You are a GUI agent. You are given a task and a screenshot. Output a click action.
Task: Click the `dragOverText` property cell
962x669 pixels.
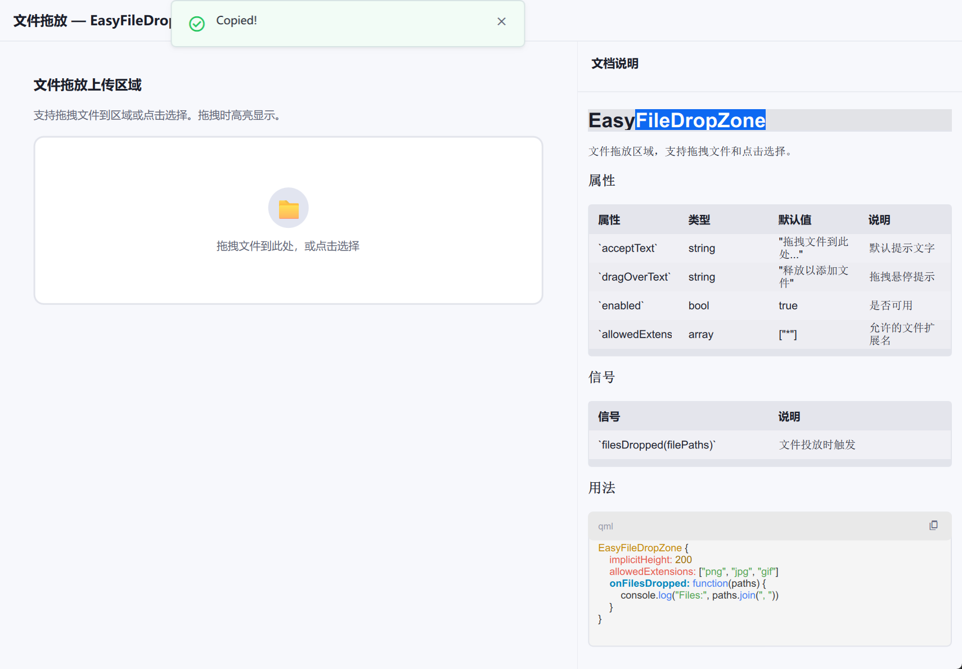point(635,277)
